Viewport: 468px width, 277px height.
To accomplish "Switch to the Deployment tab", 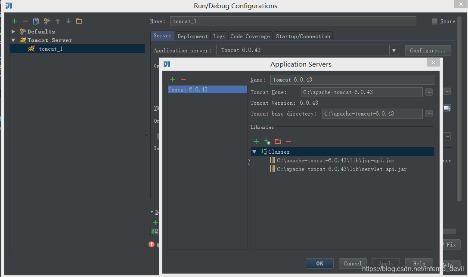I will coord(192,37).
